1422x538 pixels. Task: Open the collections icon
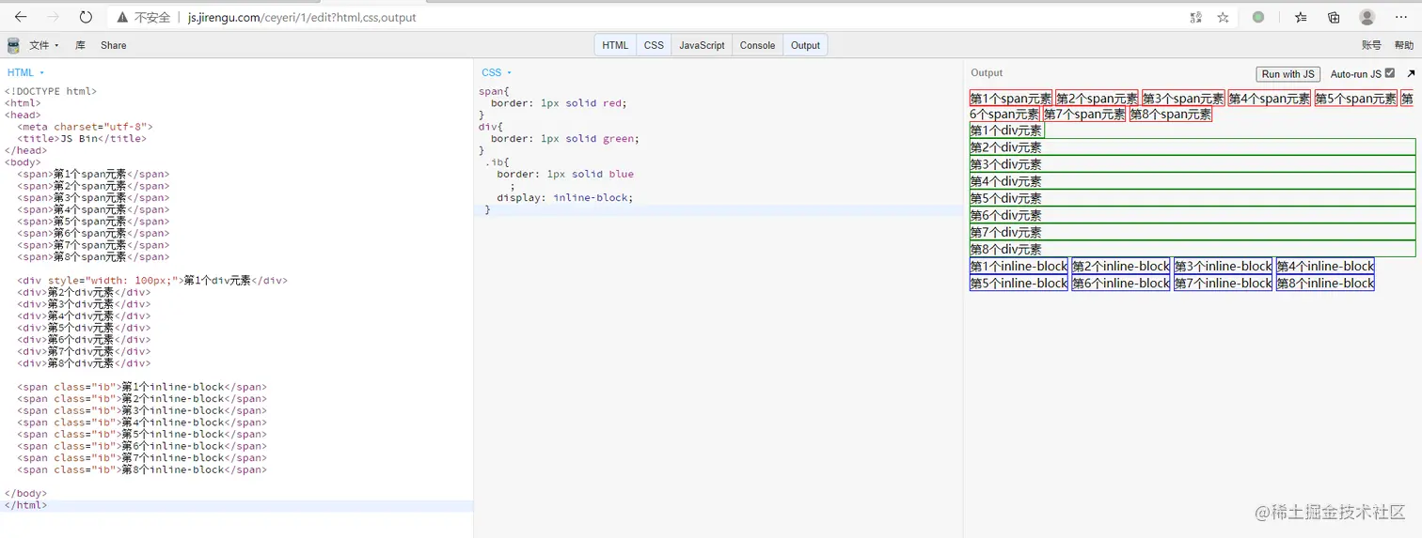(x=1334, y=17)
